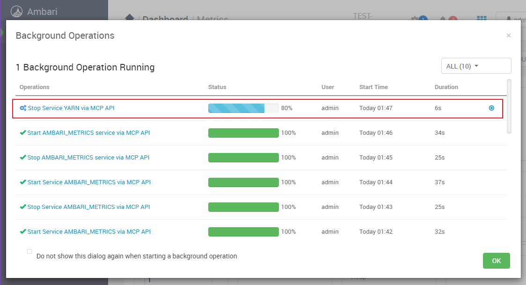The image size is (526, 285).
Task: Abort the running YARN stop operation
Action: pos(491,108)
